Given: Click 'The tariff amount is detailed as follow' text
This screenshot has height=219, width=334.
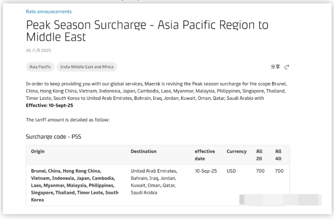Looking at the screenshot, I should coord(68,120).
